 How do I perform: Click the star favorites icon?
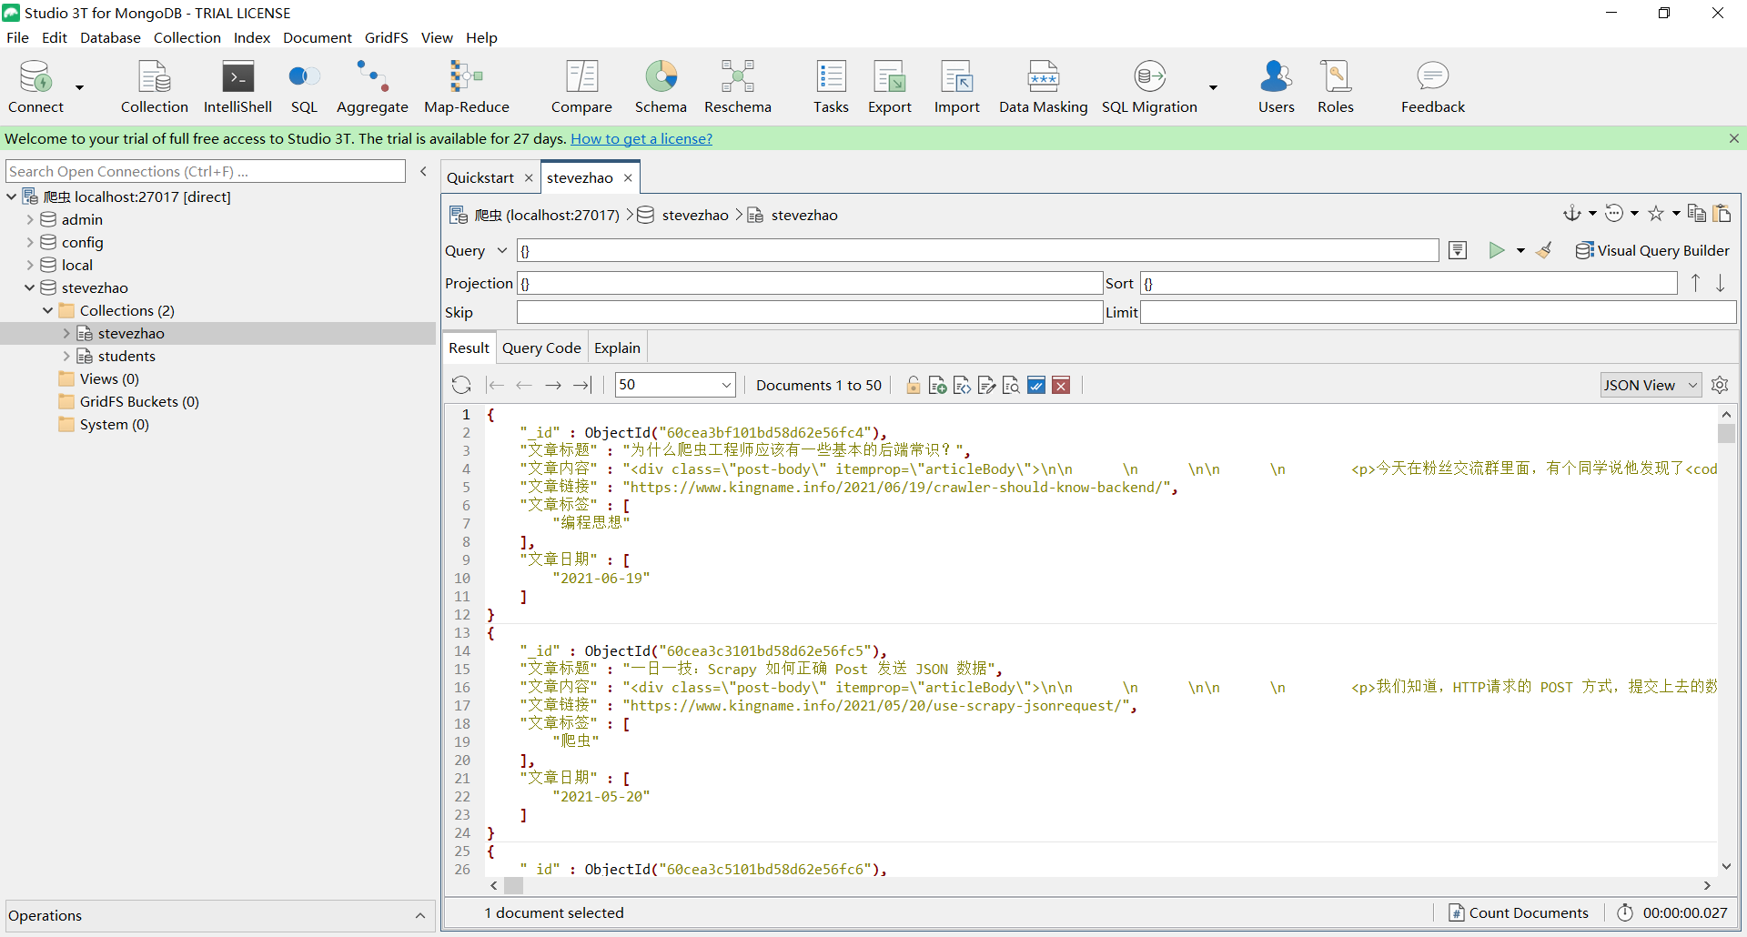coord(1656,213)
